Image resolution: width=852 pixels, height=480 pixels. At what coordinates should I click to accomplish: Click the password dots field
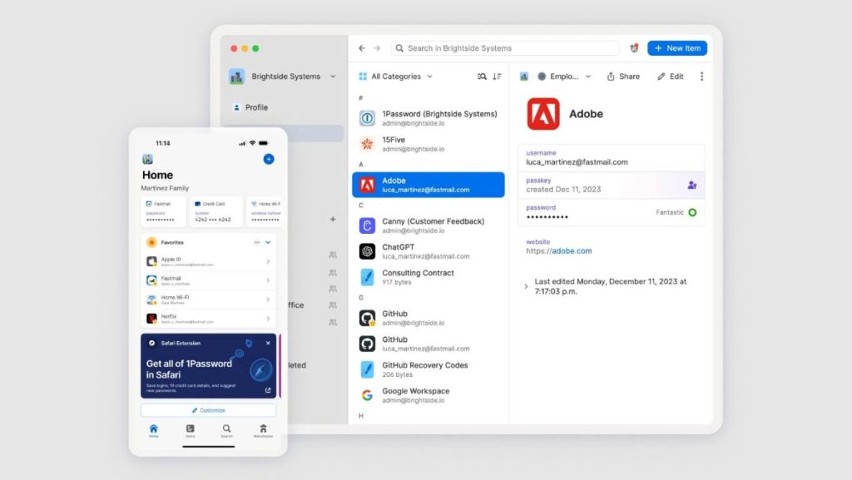coord(611,212)
